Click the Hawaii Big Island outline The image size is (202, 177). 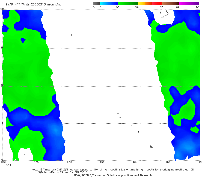coord(164,14)
